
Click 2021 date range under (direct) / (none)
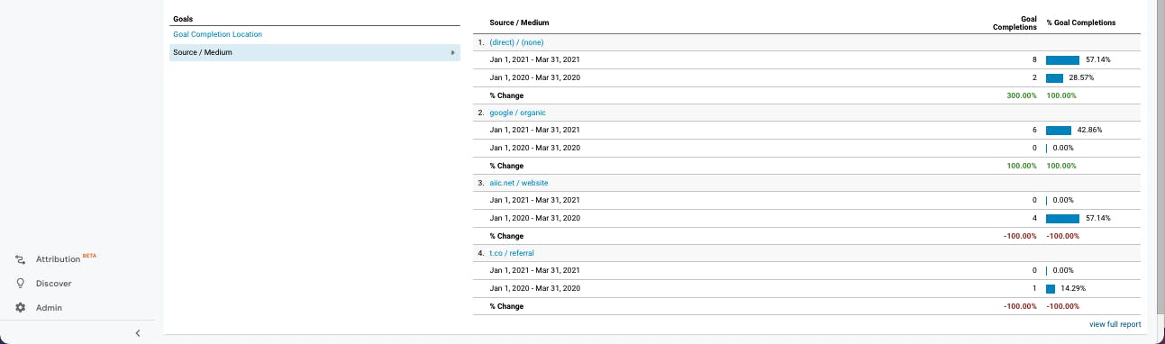click(x=535, y=59)
